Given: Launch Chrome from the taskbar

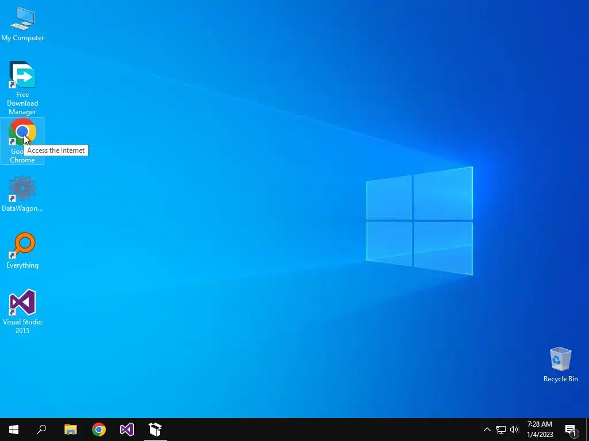Looking at the screenshot, I should tap(99, 430).
